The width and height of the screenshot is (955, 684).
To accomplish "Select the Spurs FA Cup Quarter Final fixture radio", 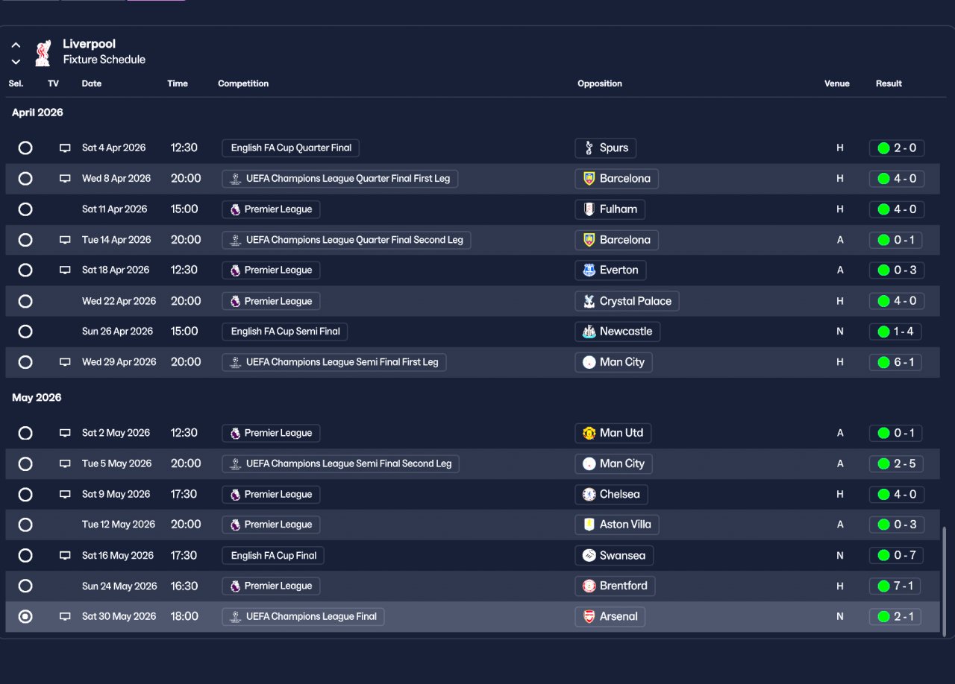I will click(25, 148).
